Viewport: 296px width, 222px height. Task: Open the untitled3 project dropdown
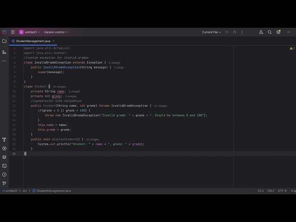click(x=30, y=32)
